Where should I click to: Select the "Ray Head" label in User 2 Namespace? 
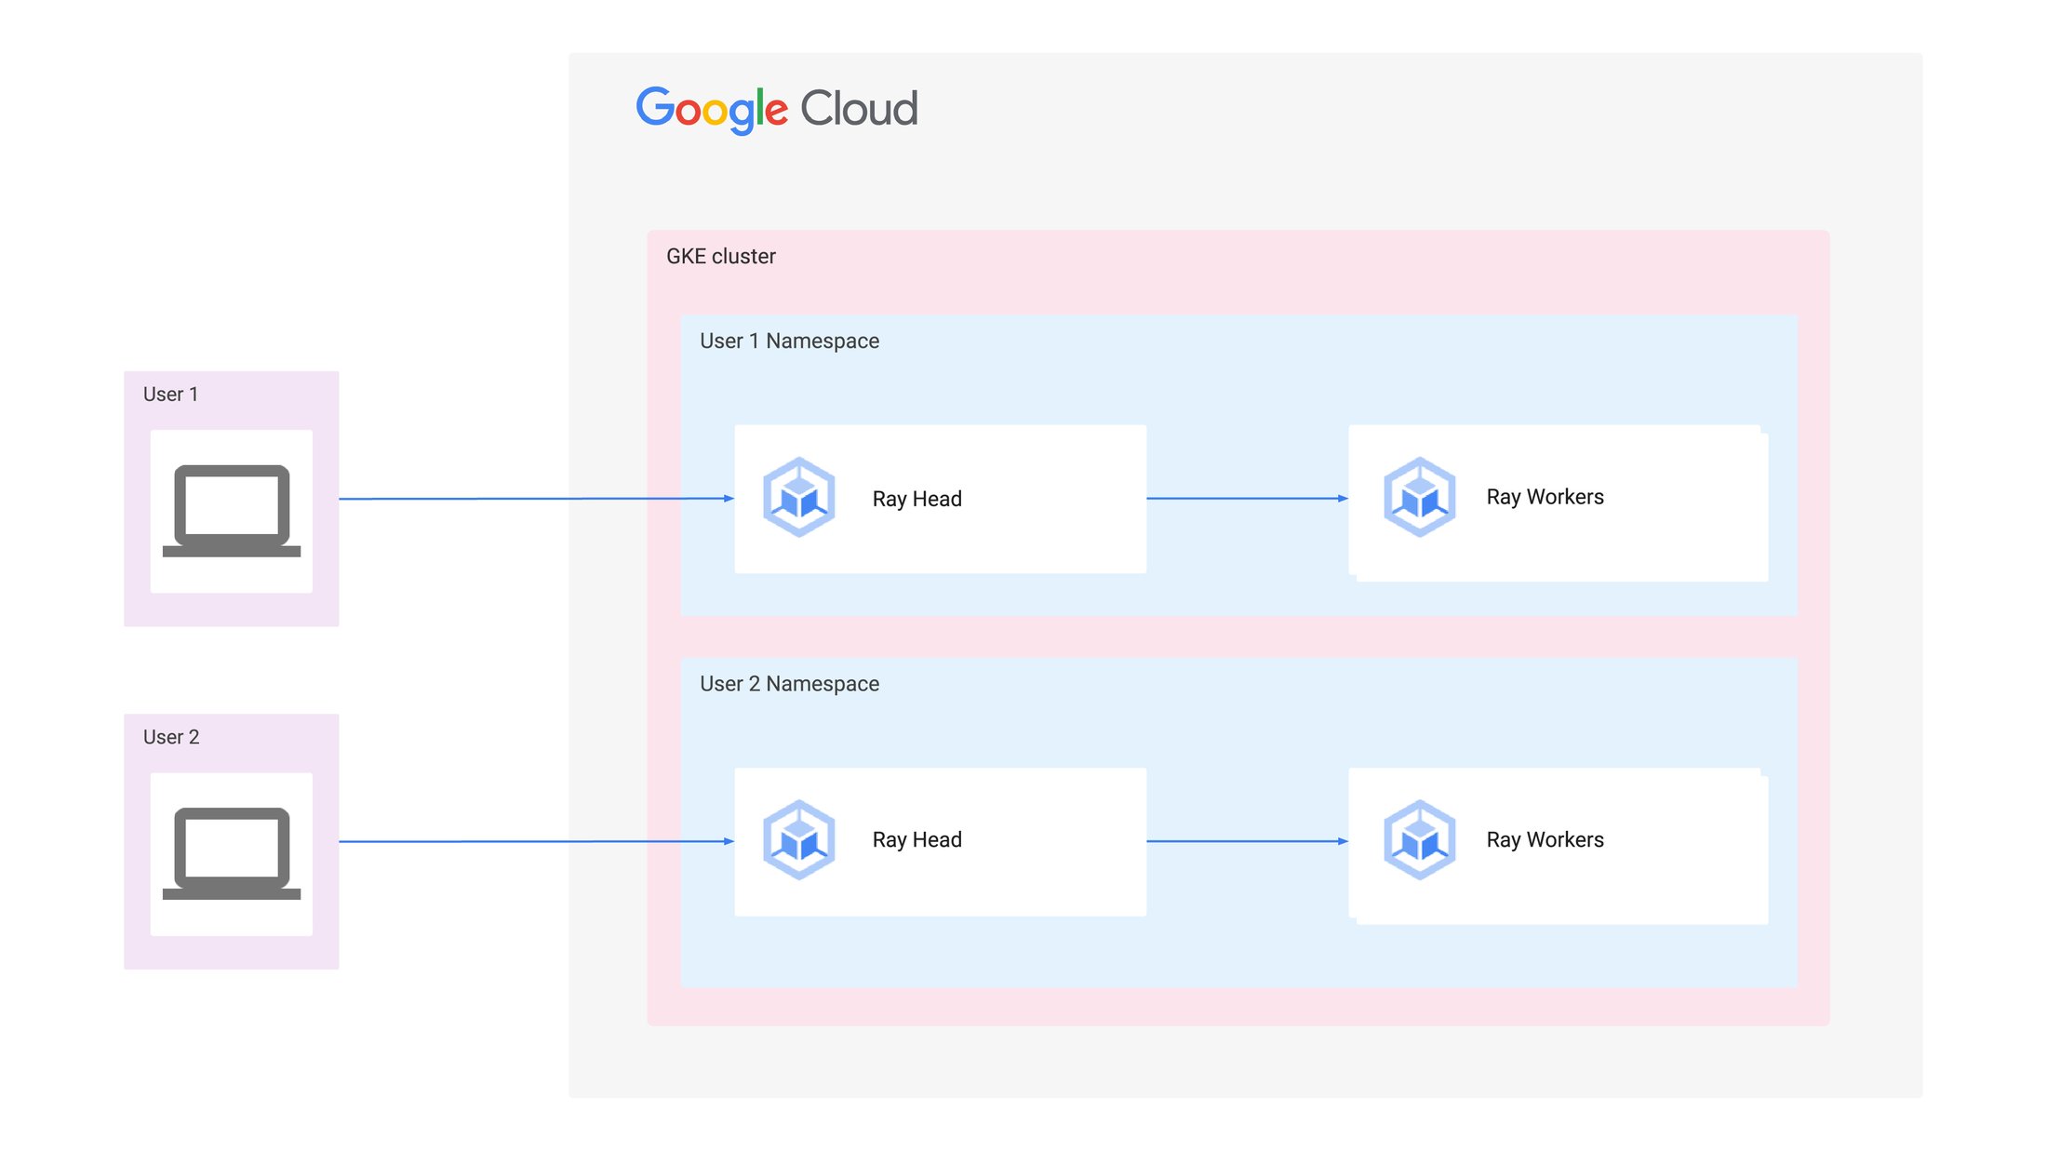tap(916, 839)
